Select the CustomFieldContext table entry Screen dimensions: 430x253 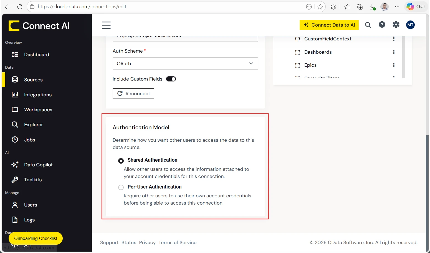coord(328,39)
